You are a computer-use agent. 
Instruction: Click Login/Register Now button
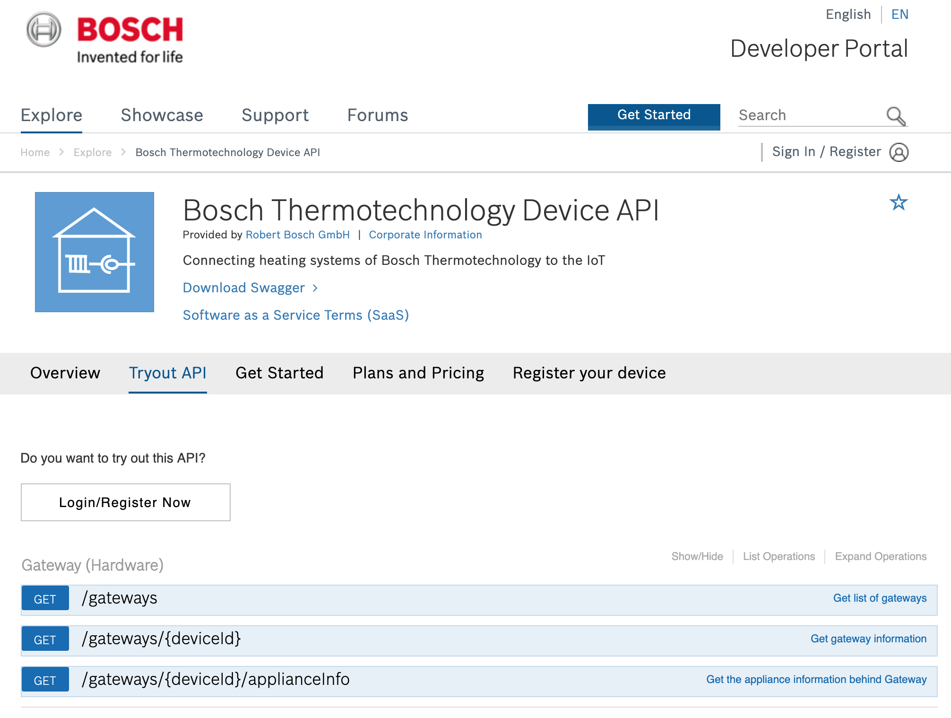(x=125, y=502)
